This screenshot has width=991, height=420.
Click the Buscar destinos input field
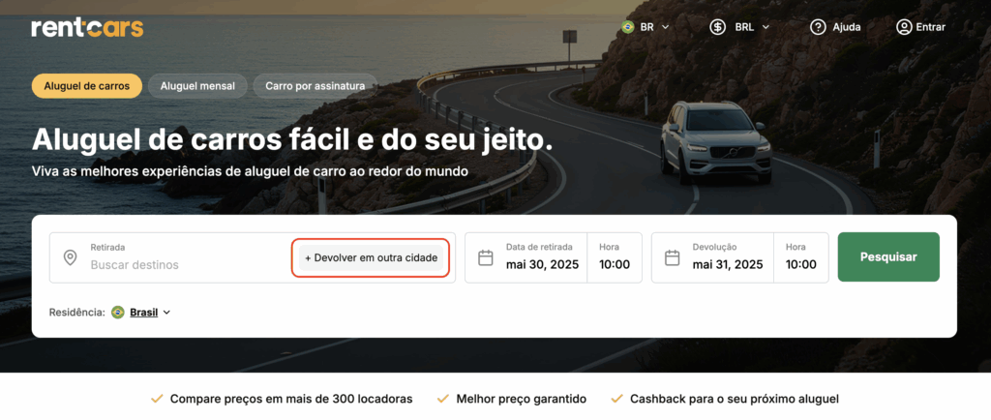pos(170,257)
